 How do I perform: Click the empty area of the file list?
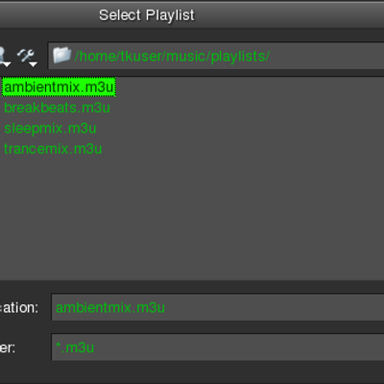tap(192, 218)
